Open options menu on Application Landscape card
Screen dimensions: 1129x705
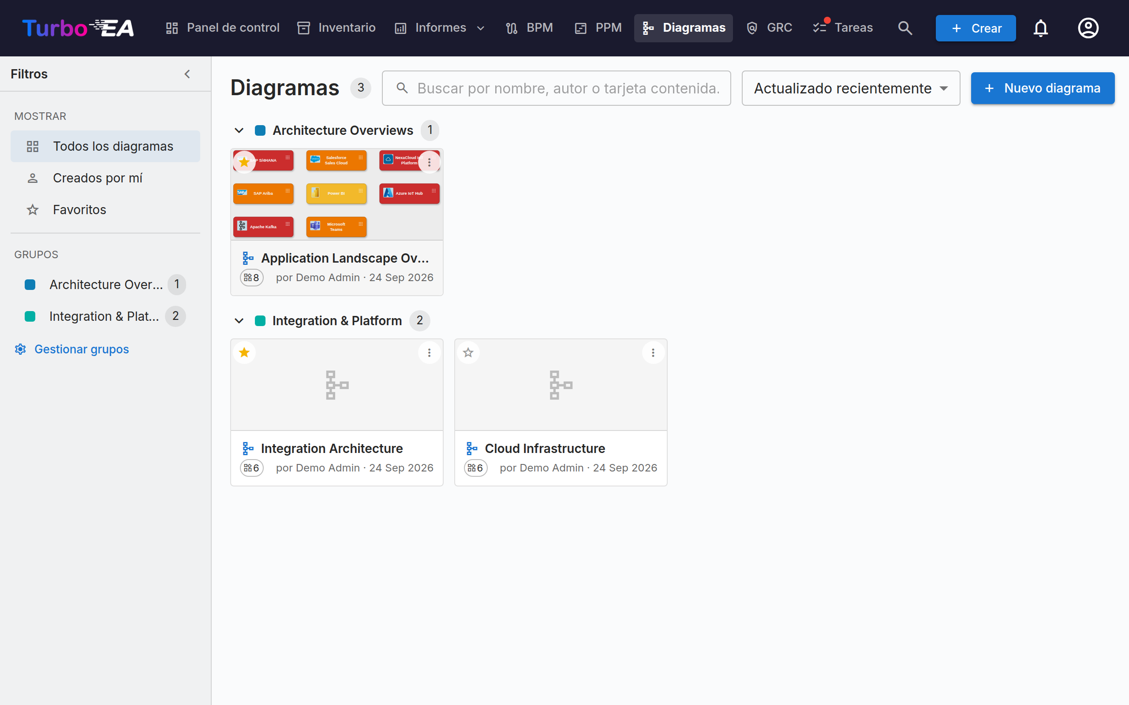coord(429,162)
